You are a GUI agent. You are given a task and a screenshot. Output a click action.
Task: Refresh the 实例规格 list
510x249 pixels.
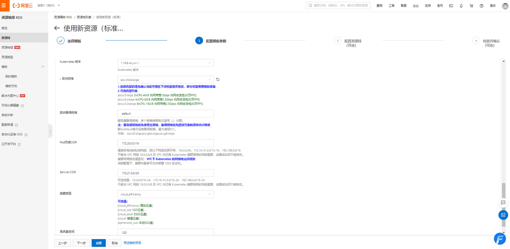coord(218,80)
